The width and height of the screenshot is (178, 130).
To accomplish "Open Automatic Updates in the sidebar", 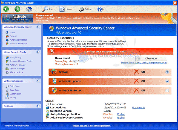I will pyautogui.click(x=18, y=40).
